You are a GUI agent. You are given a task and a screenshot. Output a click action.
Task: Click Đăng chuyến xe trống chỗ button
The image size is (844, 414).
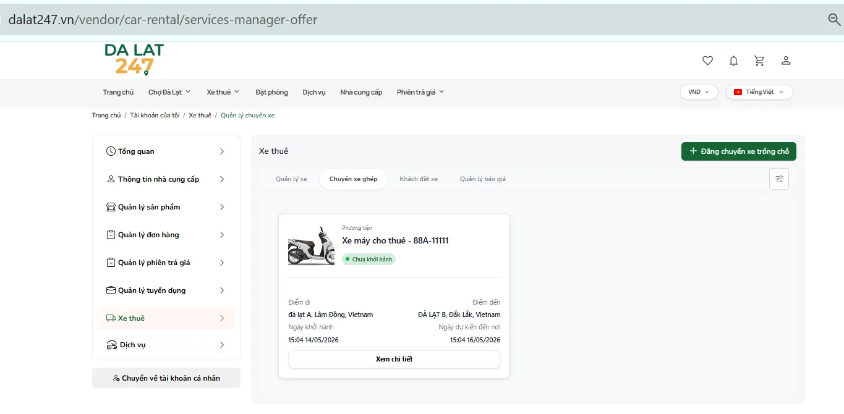(x=739, y=151)
